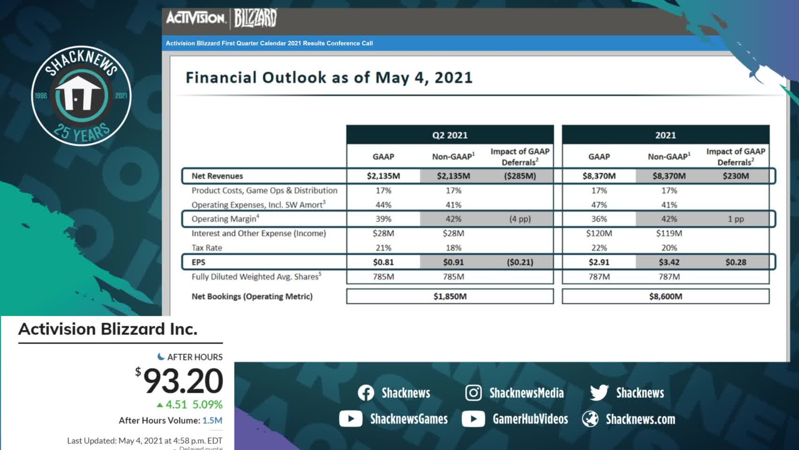799x450 pixels.
Task: Click the 2021 GAAP revenues $8,370M cell
Action: point(599,176)
